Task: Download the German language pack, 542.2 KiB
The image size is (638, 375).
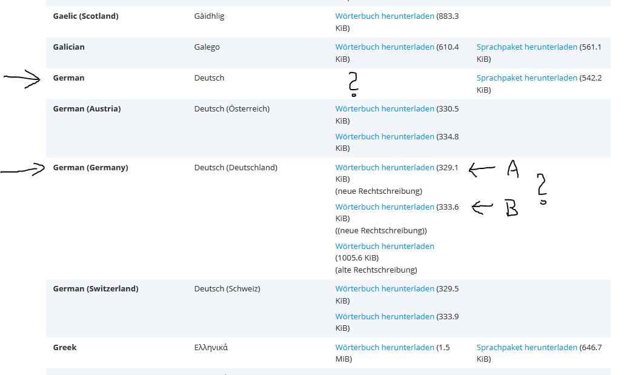Action: click(x=527, y=78)
